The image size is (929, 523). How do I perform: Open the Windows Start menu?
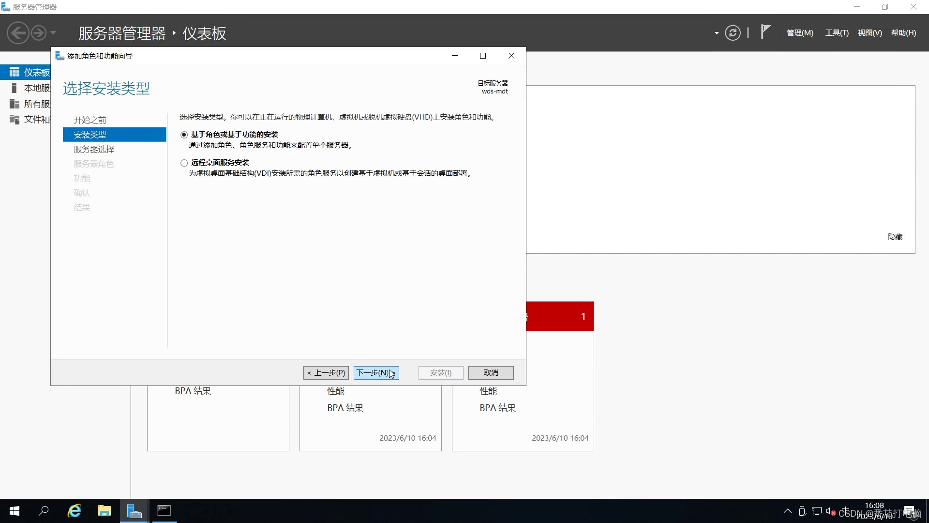(x=15, y=511)
